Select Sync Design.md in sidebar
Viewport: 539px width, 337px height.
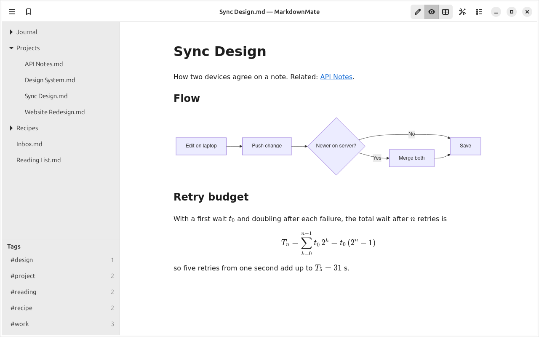click(61, 96)
